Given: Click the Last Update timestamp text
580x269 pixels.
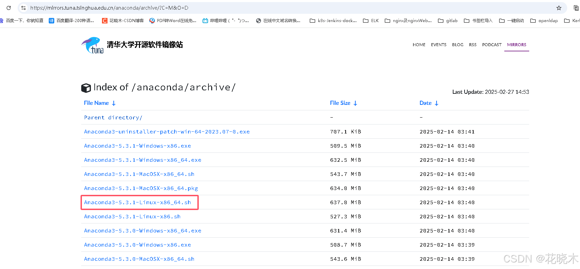Looking at the screenshot, I should tap(491, 92).
